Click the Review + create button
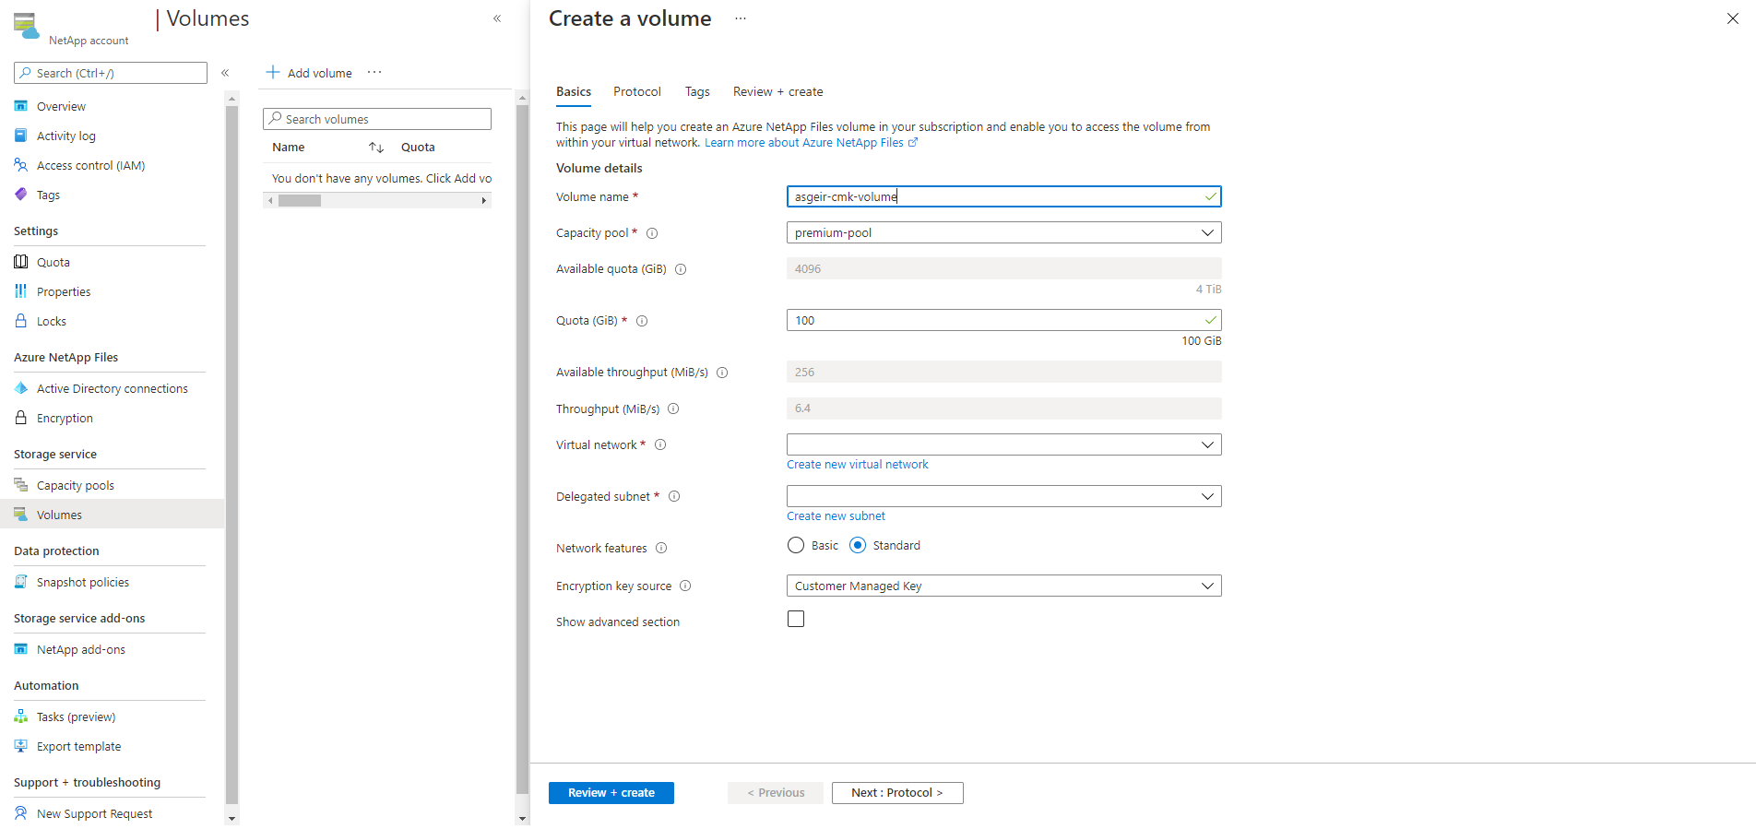The width and height of the screenshot is (1756, 829). coord(611,793)
